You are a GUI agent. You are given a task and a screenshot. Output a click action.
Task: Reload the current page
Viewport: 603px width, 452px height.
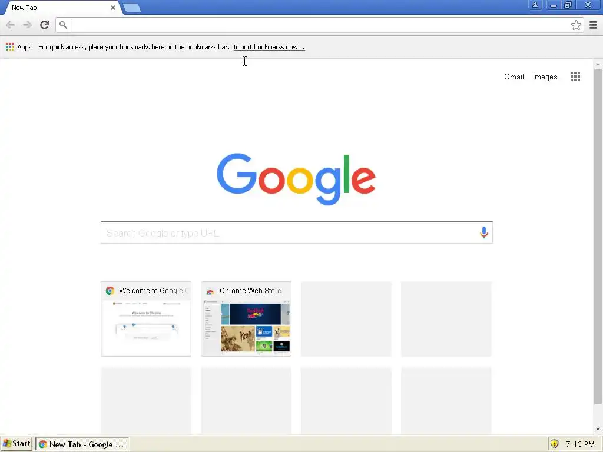click(x=45, y=25)
